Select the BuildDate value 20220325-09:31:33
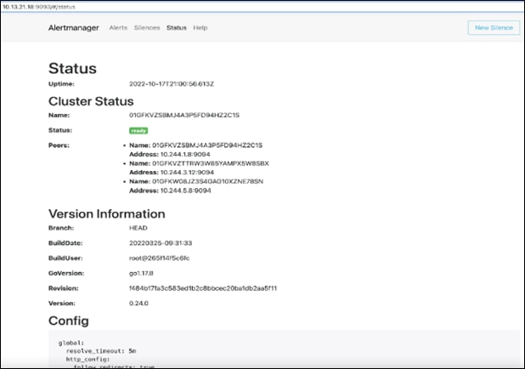525x369 pixels. (x=161, y=243)
